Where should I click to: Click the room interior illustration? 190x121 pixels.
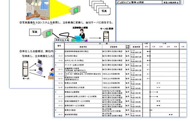point(38,10)
